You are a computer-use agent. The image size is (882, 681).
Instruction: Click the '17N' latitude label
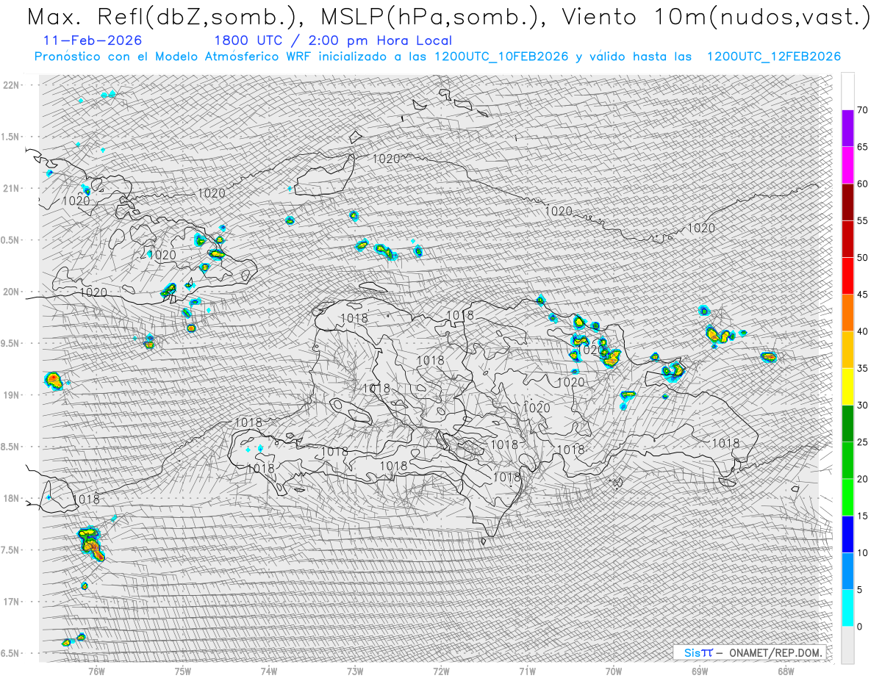pos(11,602)
